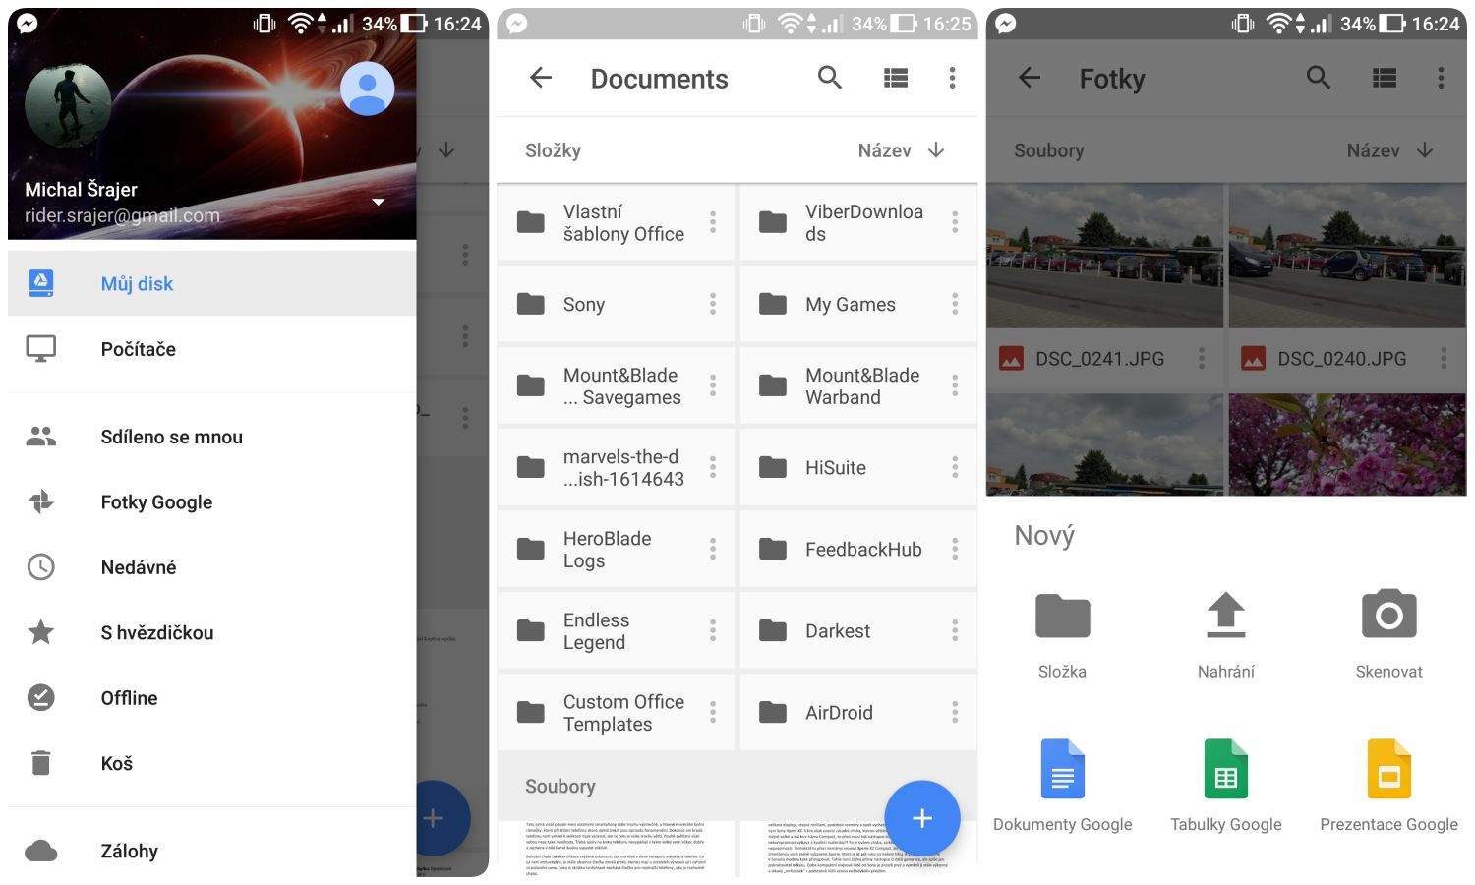
Task: Switch to list view in Documents
Action: 895,78
